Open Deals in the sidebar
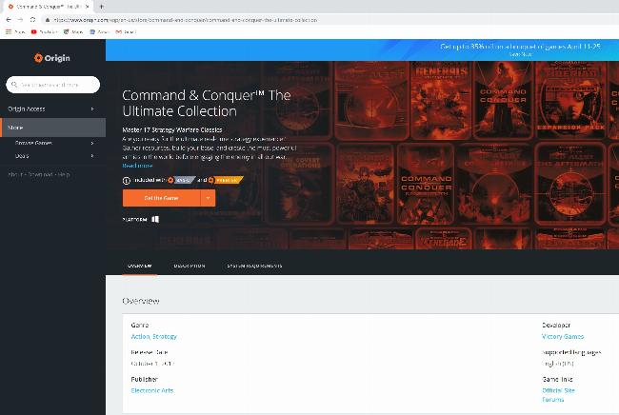Screen dimensions: 619x415 click(x=22, y=156)
